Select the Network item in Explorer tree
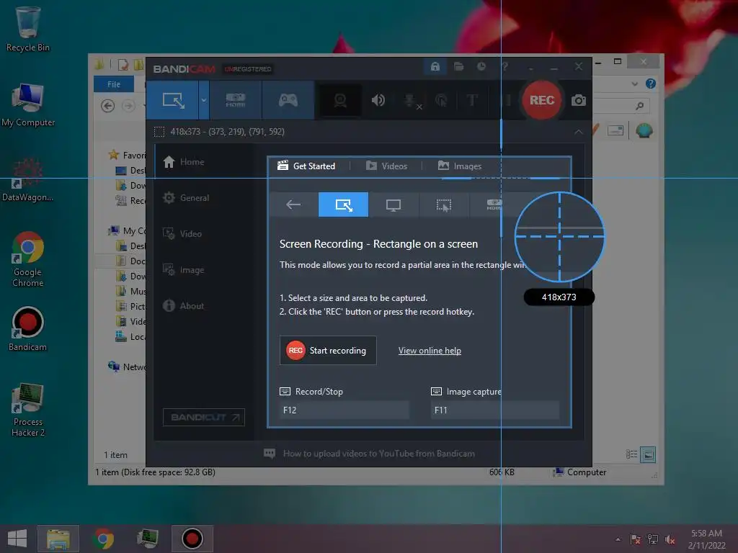Viewport: 738px width, 553px height. click(x=127, y=367)
